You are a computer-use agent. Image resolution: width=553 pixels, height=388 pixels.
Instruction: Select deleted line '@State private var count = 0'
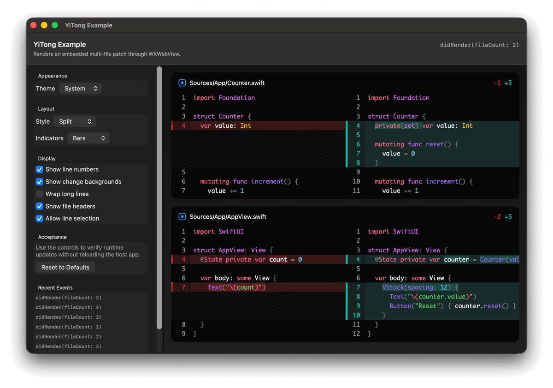coord(258,259)
